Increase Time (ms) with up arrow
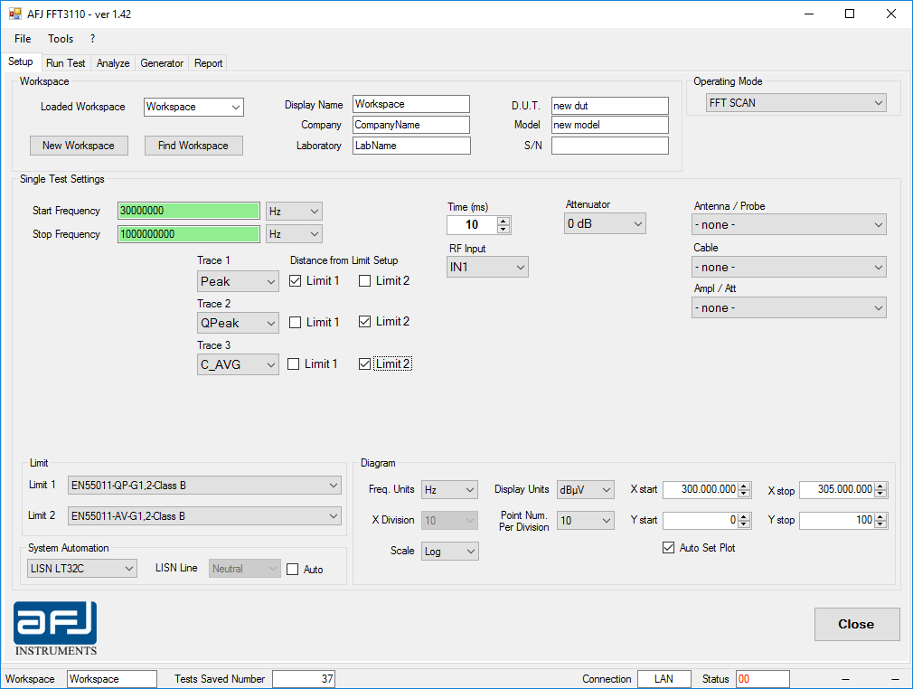The image size is (913, 689). pos(504,221)
